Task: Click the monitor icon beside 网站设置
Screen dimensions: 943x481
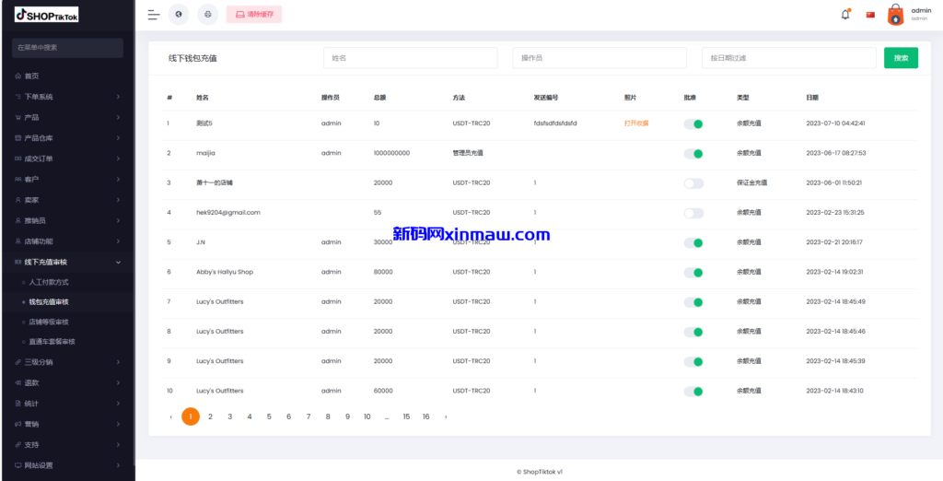Action: tap(18, 465)
